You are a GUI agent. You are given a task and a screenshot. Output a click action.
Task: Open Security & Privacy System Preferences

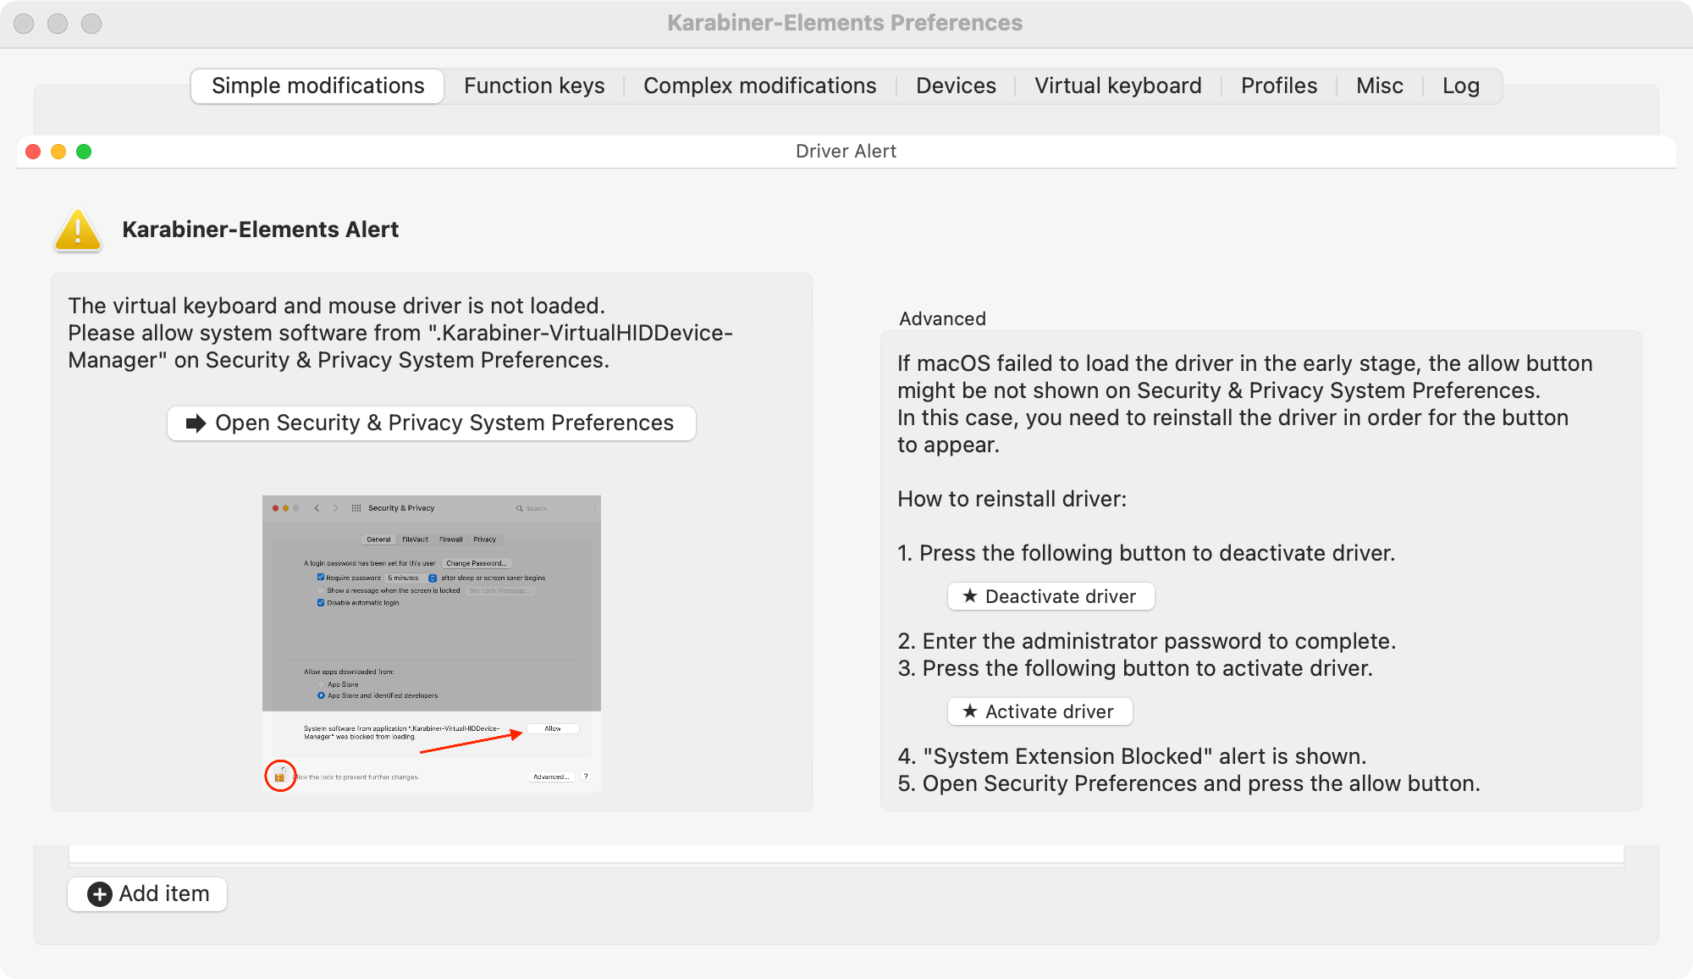pyautogui.click(x=432, y=423)
